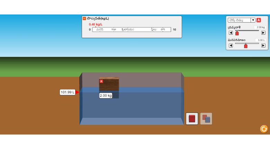
Task: Increase volume with the right arrow
Action: click(263, 45)
